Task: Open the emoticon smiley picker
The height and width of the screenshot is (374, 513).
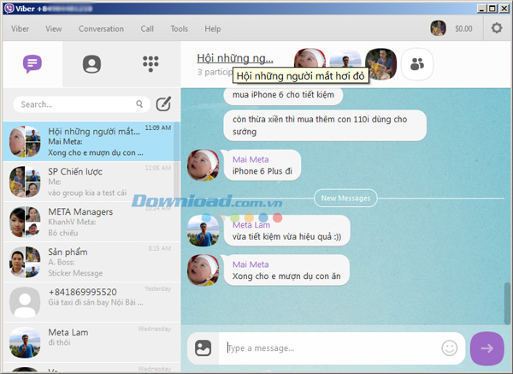Action: [450, 348]
